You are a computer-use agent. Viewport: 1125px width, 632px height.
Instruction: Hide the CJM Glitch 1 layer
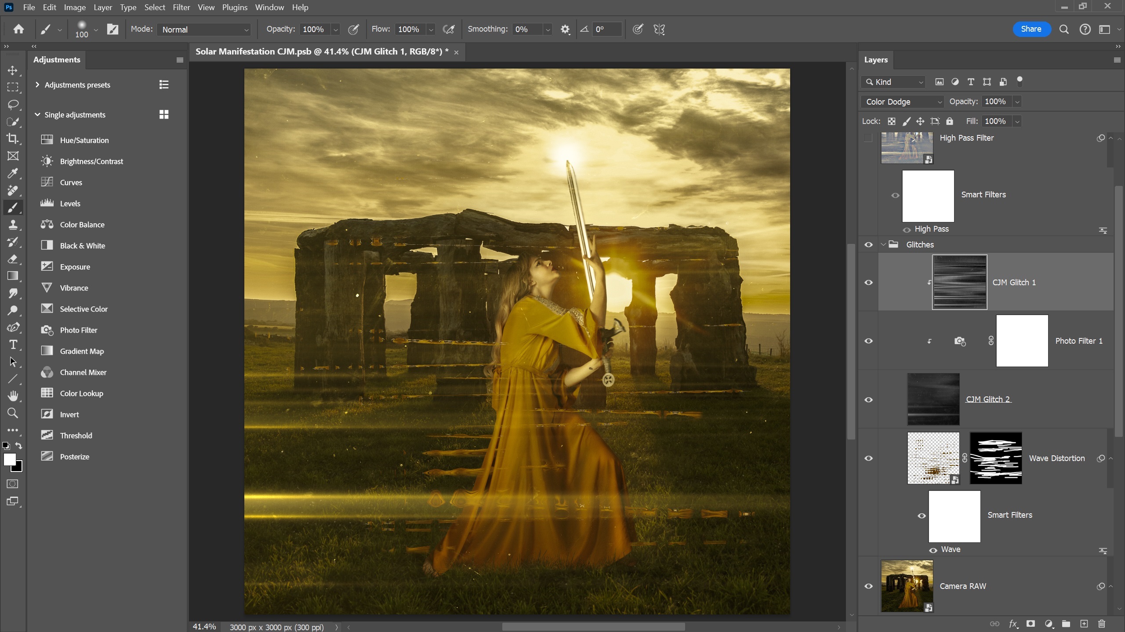(x=868, y=283)
